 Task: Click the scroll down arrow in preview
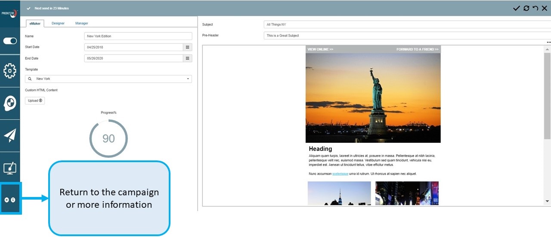547,201
